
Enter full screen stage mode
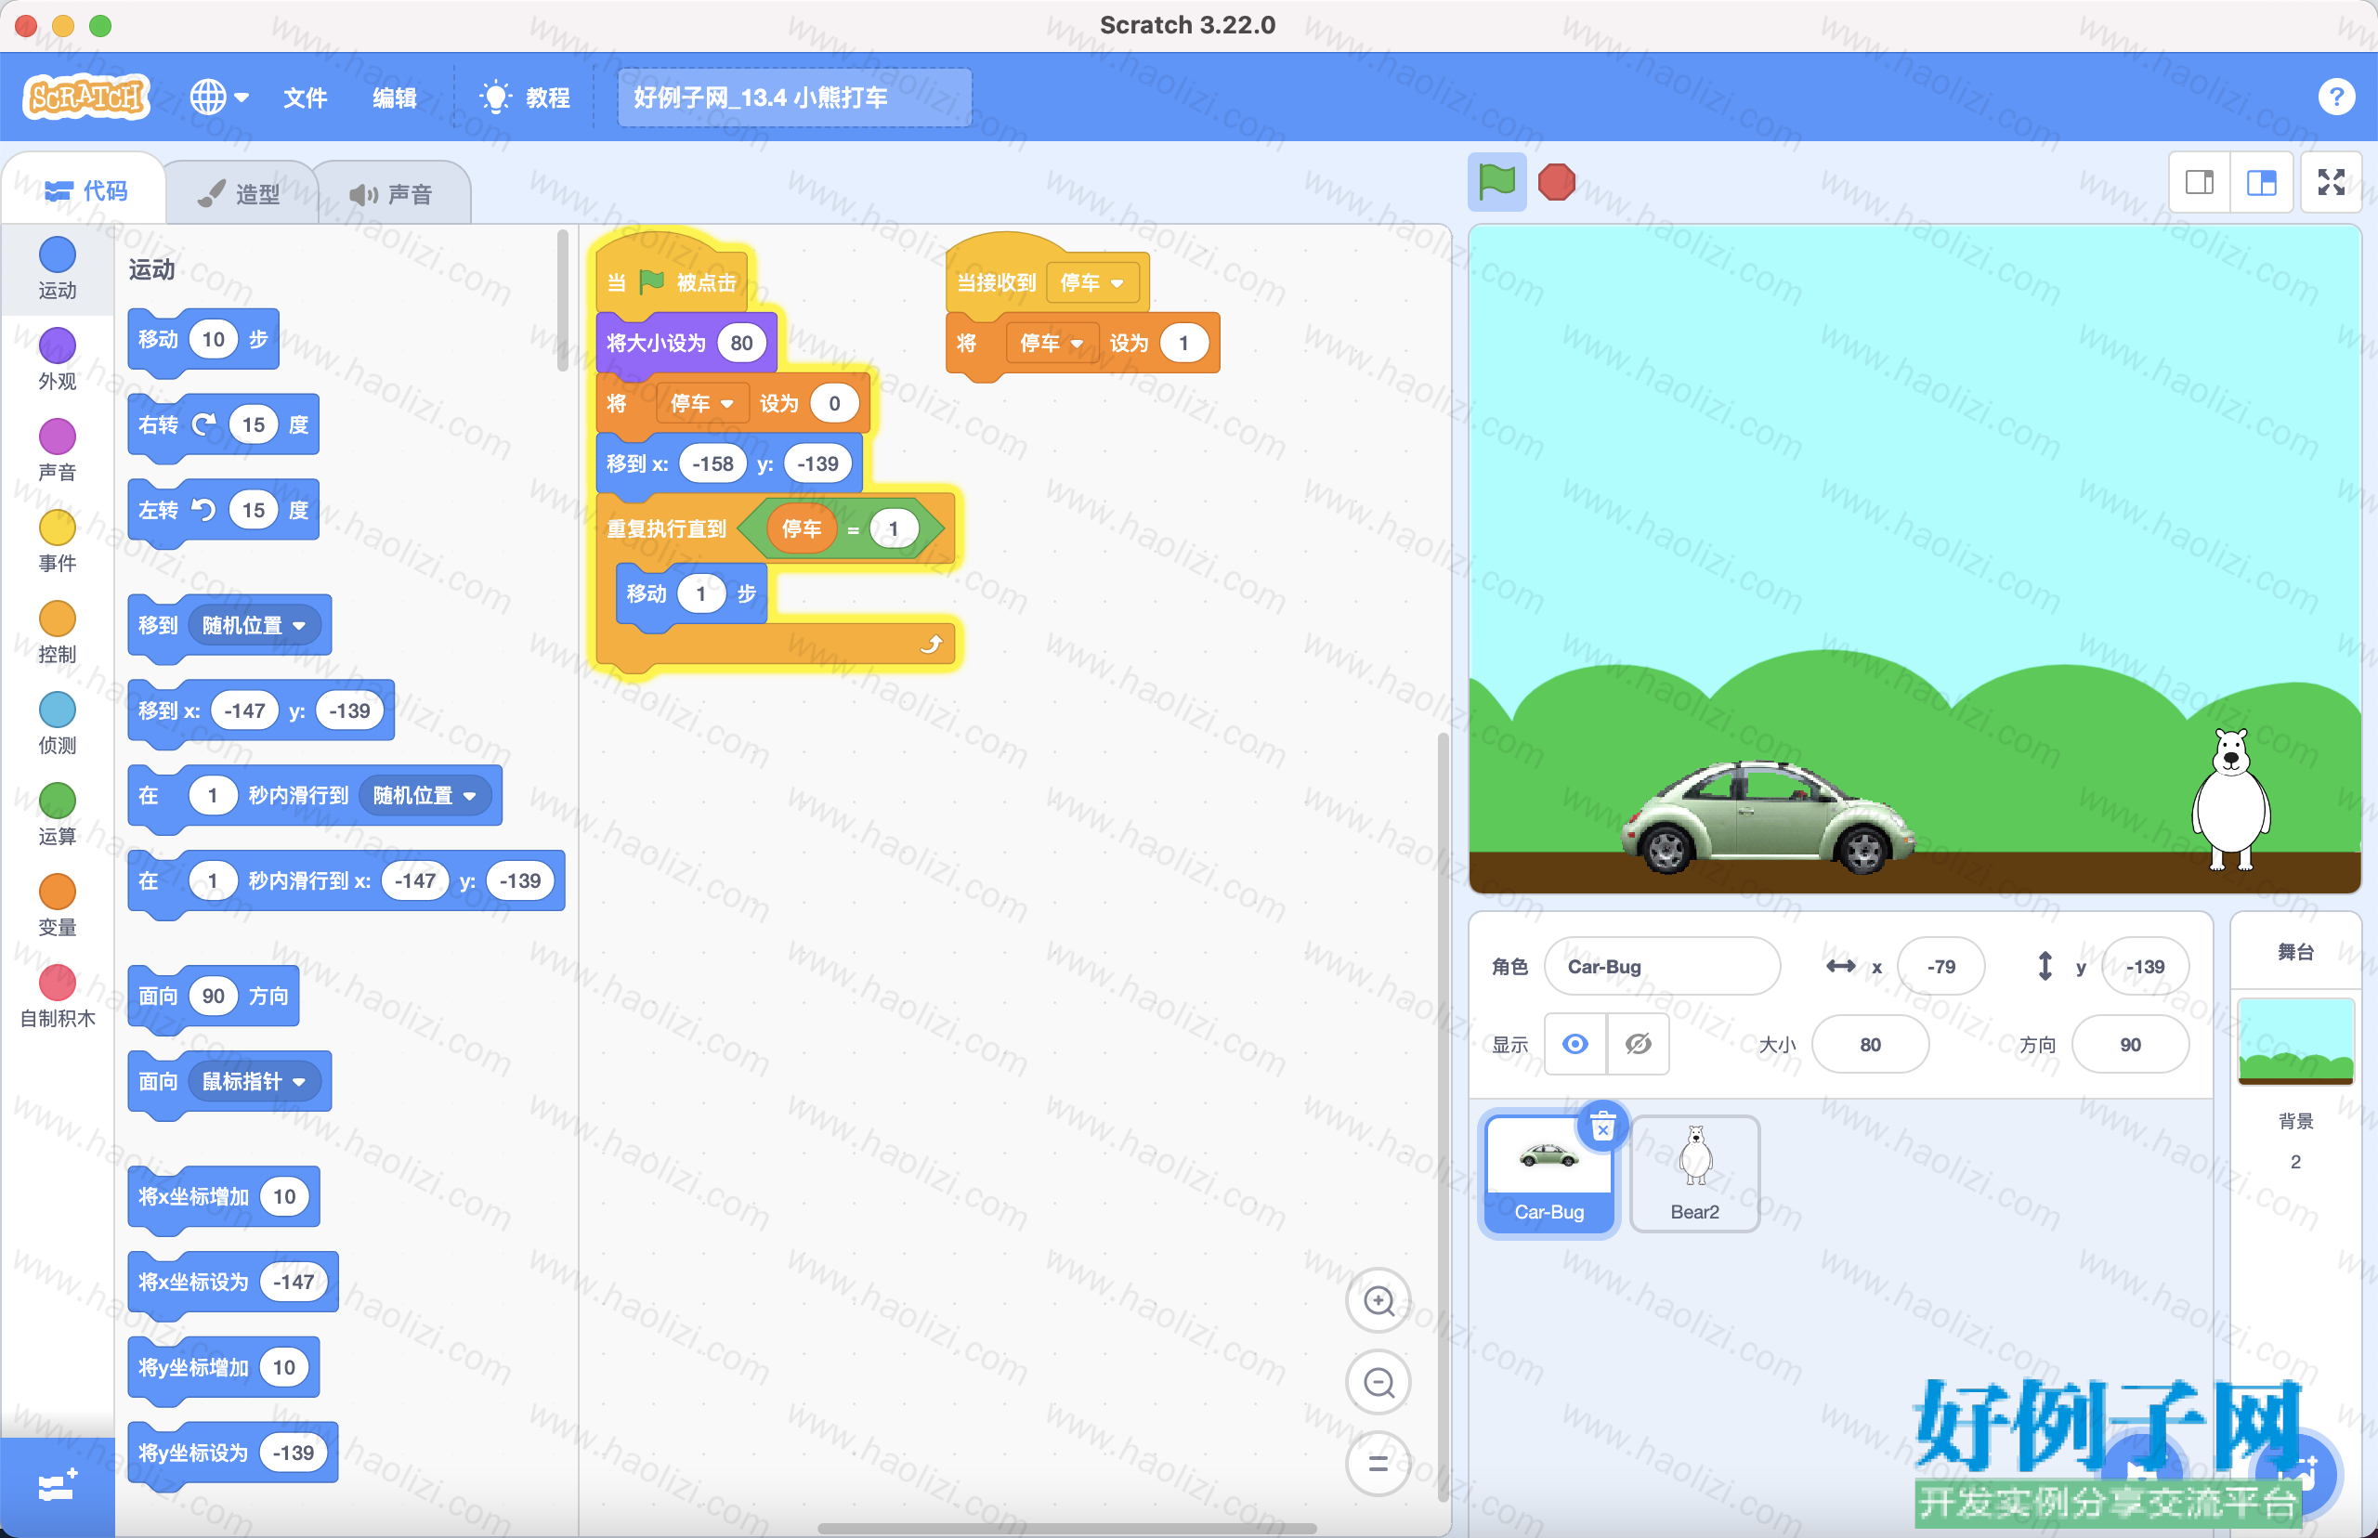point(2331,182)
